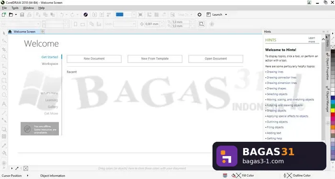This screenshot has height=179, width=335.
Task: Pick the yellow swatch in color palette
Action: click(x=333, y=110)
